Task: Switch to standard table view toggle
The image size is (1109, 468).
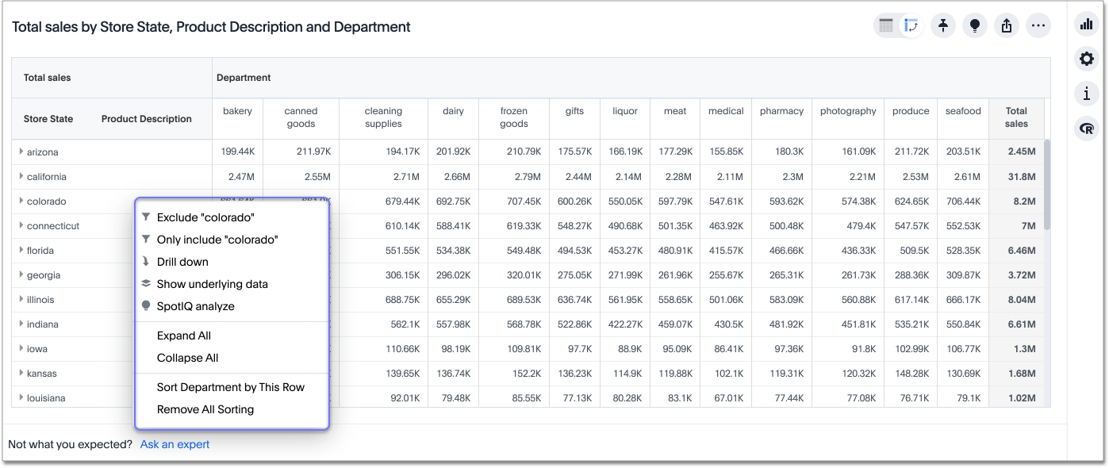Action: click(887, 25)
